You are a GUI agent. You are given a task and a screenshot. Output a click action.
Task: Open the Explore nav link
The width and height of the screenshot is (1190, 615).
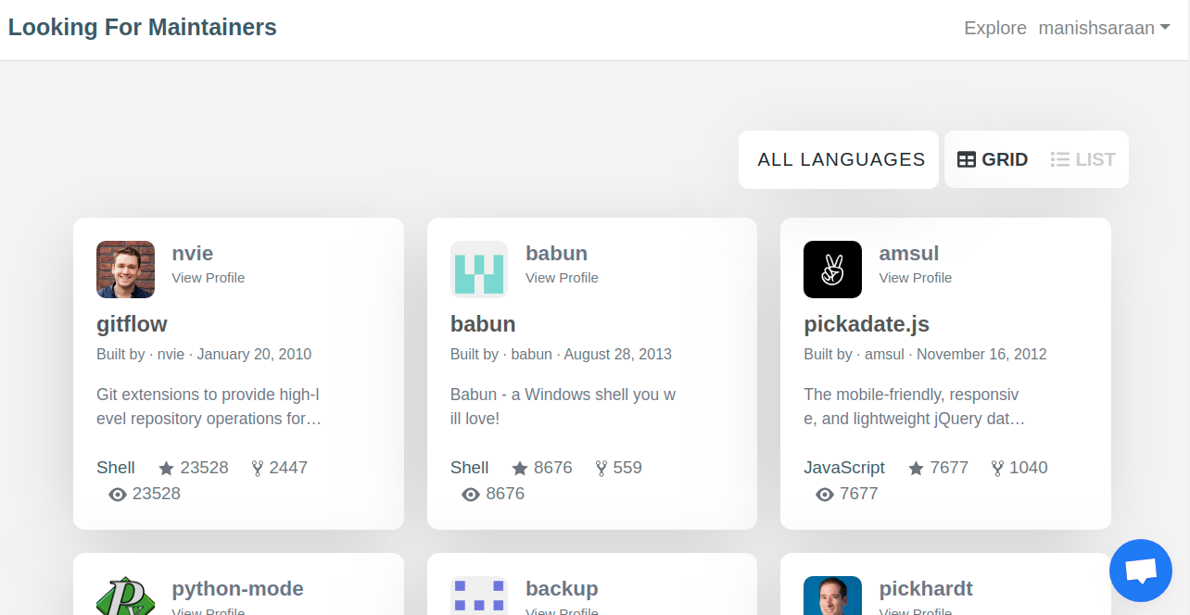[x=995, y=28]
